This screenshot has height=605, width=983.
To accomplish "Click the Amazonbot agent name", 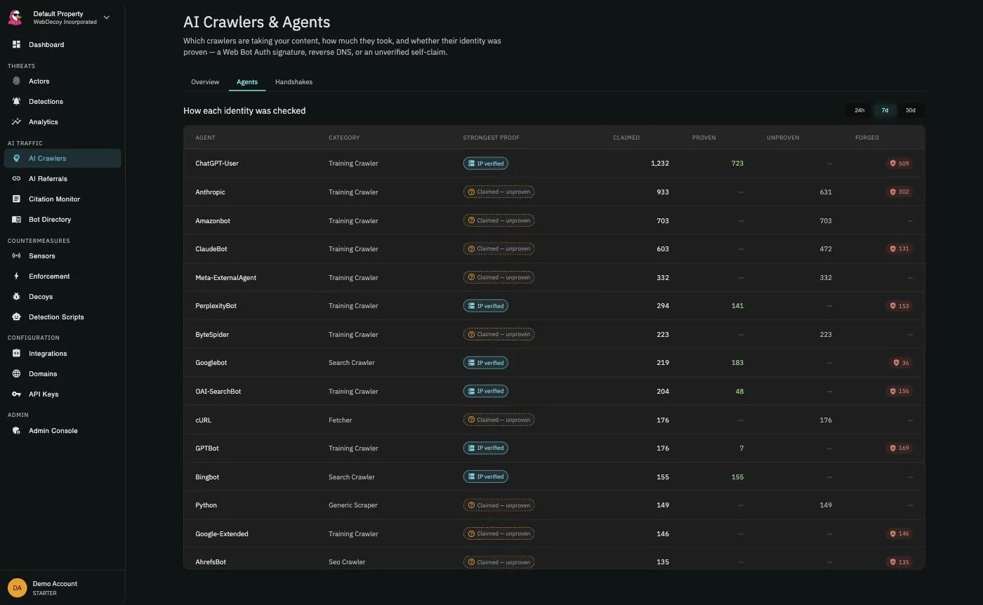I will [x=213, y=220].
